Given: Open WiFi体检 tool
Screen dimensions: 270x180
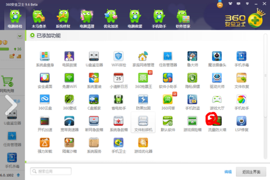Looking at the screenshot, I should [x=119, y=59].
